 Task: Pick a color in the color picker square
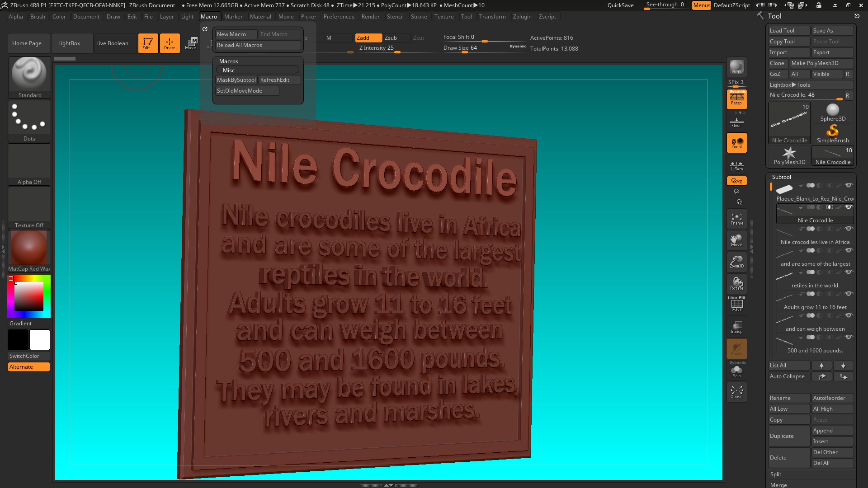(29, 296)
